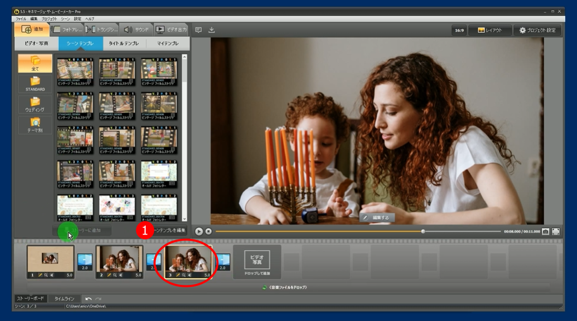Image resolution: width=577 pixels, height=321 pixels.
Task: Click the comment icon above the preview
Action: [198, 30]
